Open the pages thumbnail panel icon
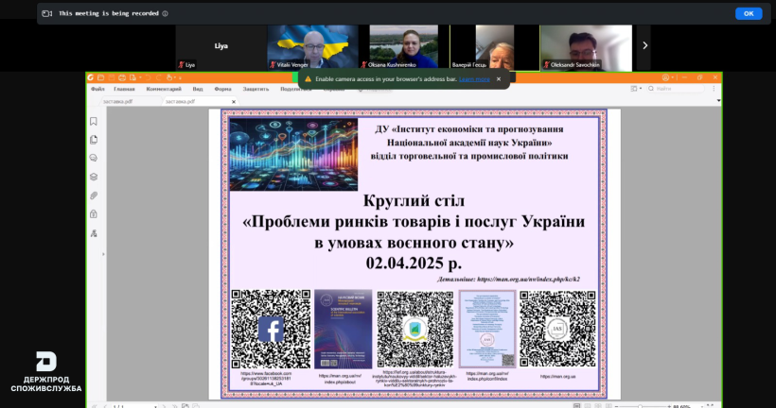Screen dimensions: 776x408 pos(94,140)
